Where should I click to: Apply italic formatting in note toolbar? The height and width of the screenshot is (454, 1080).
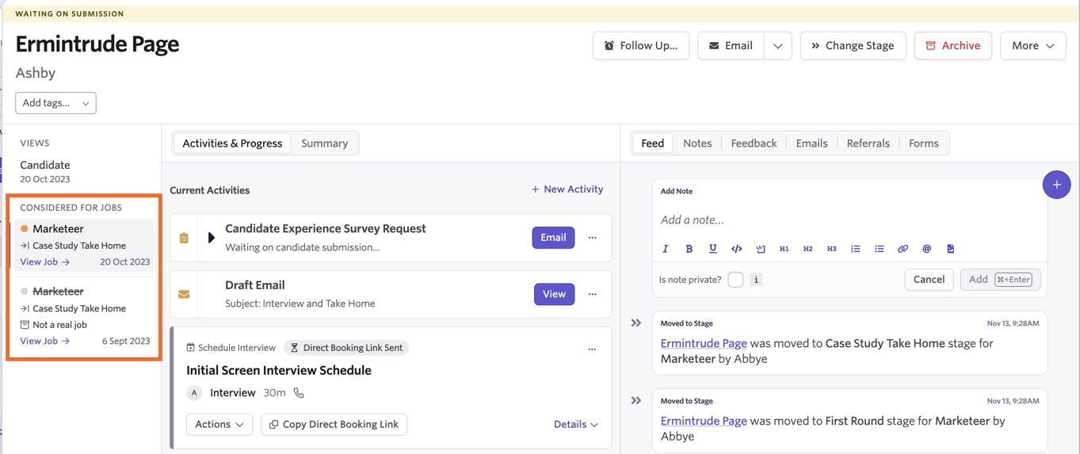[665, 249]
